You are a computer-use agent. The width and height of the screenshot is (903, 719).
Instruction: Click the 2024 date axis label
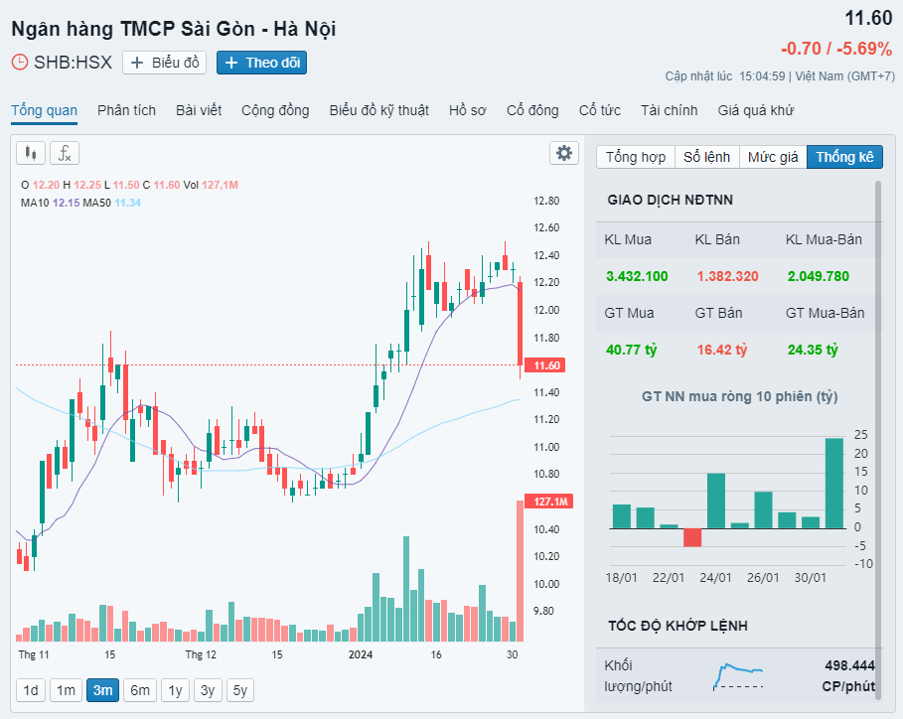tap(361, 654)
